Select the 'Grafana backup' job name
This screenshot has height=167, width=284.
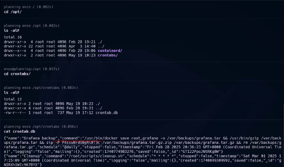coord(39,138)
